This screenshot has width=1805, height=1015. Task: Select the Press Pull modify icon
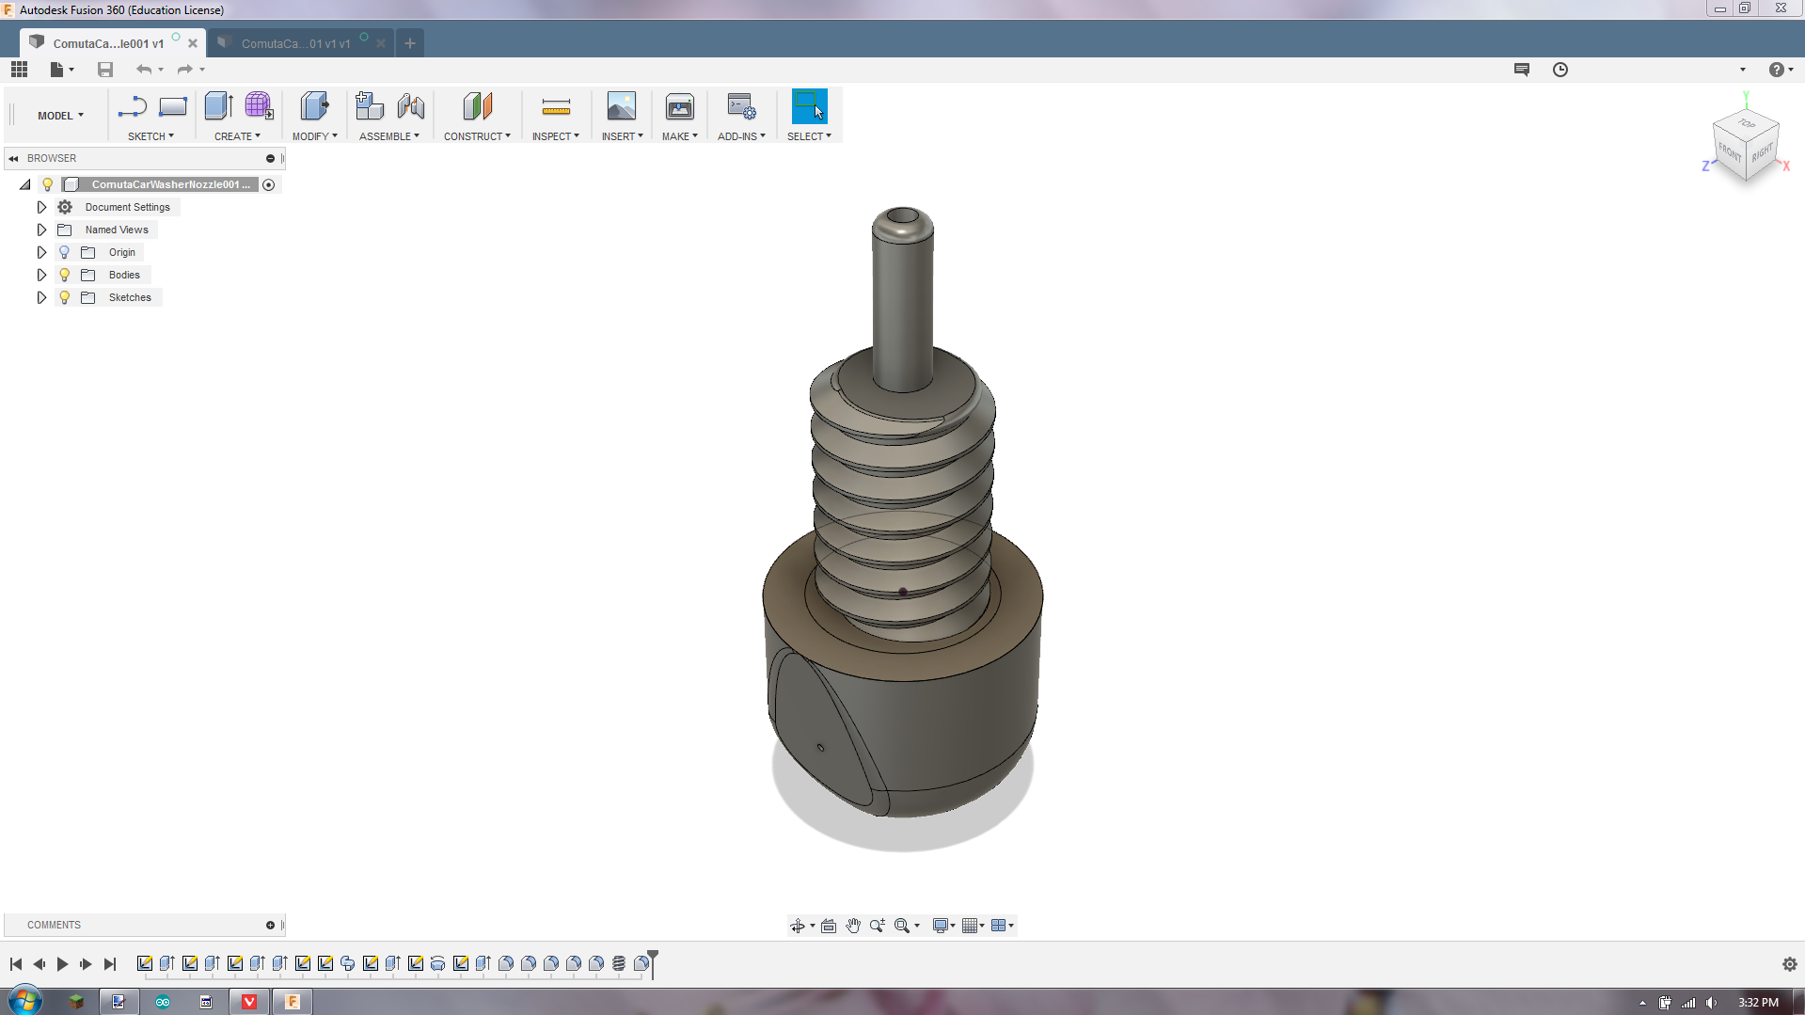(x=314, y=106)
